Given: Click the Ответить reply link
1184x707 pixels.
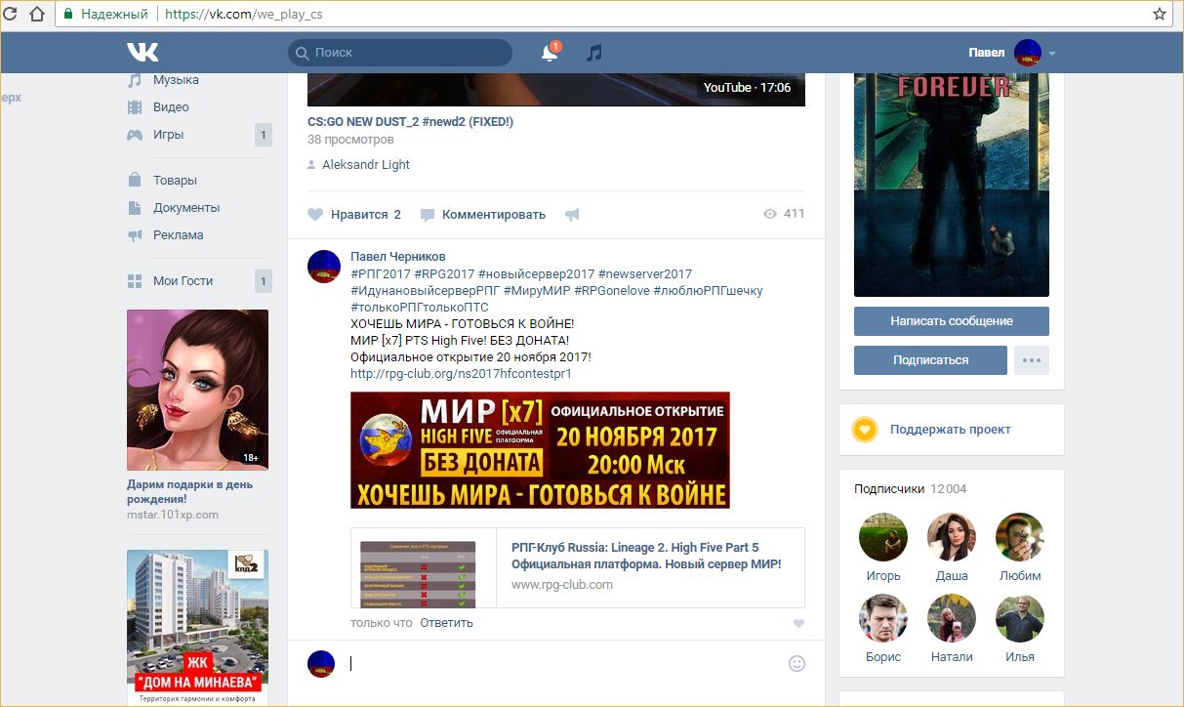Looking at the screenshot, I should point(446,623).
